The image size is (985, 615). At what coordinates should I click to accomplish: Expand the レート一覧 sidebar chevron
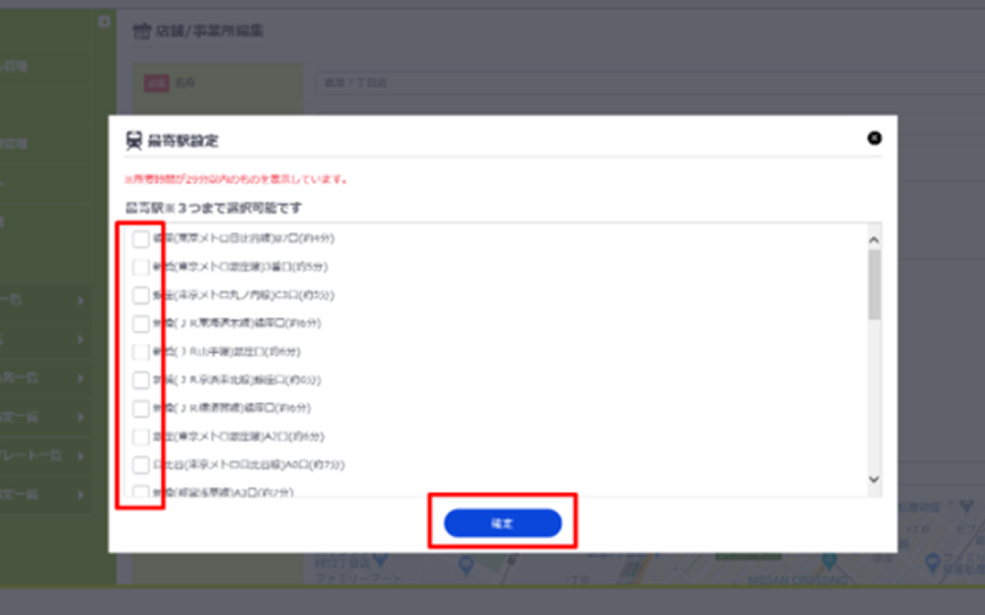81,456
